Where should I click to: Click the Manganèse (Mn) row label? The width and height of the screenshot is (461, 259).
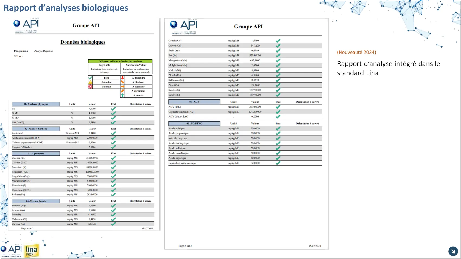178,60
